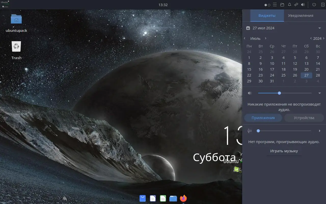This screenshot has width=326, height=204.
Task: Open the ubuntupack home folder on desktop
Action: (x=16, y=23)
